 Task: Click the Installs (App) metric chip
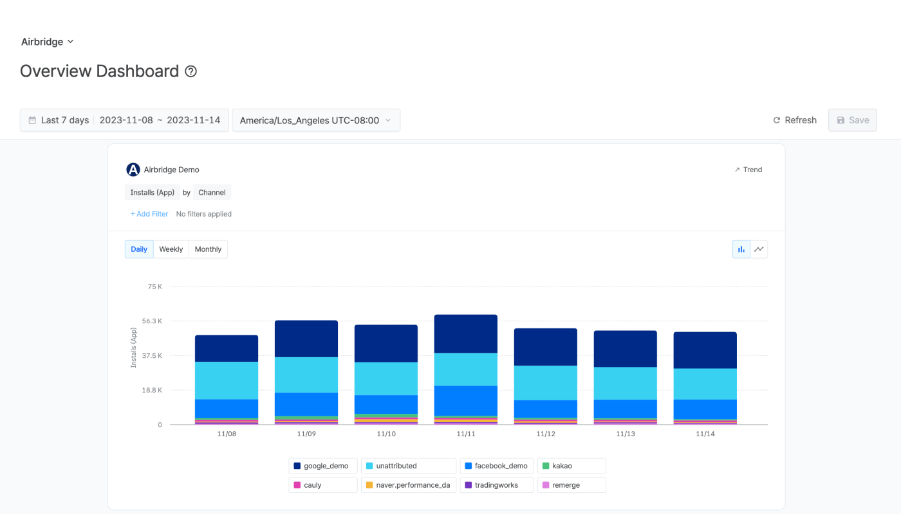153,192
